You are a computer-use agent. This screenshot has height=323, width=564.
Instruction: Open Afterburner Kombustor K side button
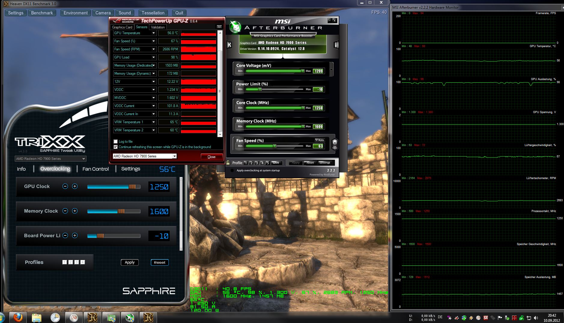[229, 45]
